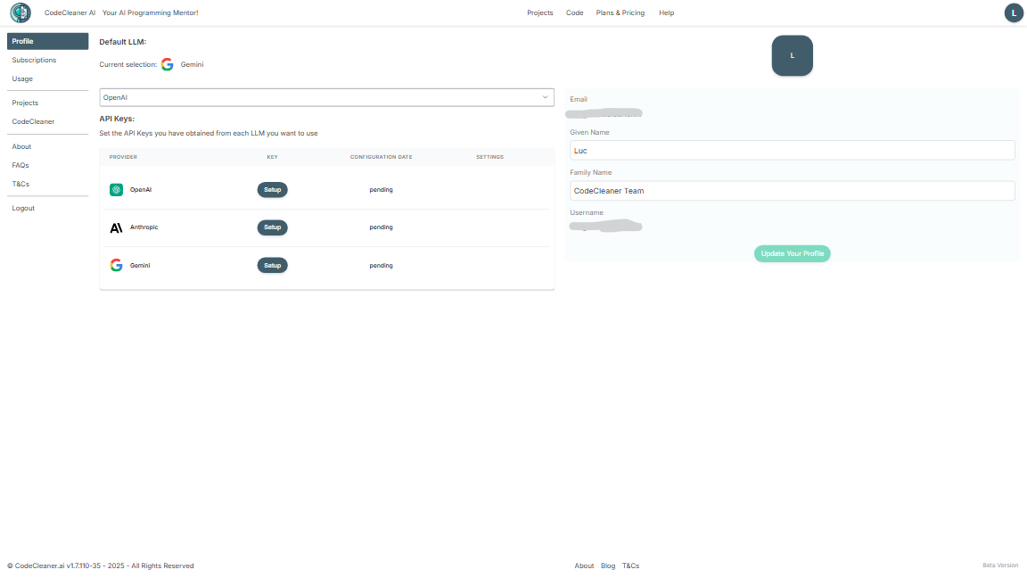Viewport: 1027px width, 578px height.
Task: Open Help in the top navigation
Action: tap(666, 13)
